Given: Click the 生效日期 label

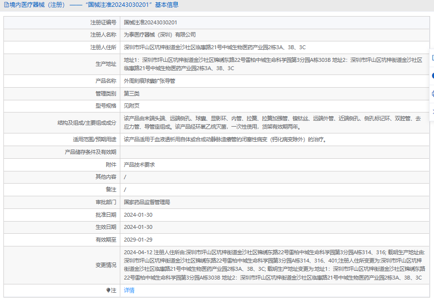Looking at the screenshot, I should point(106,227).
